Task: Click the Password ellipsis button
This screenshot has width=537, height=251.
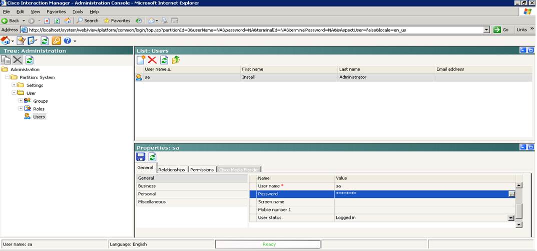Action: point(511,194)
